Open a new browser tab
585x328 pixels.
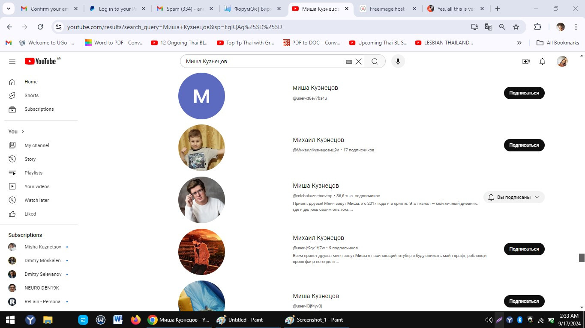[497, 9]
